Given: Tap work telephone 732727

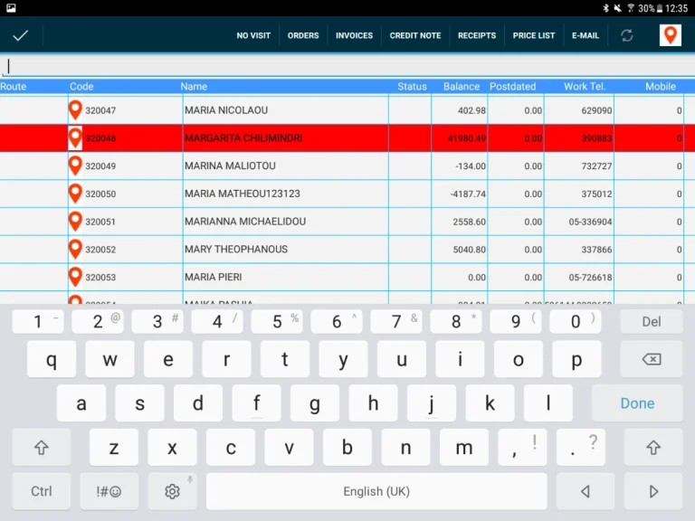Looking at the screenshot, I should point(596,166).
